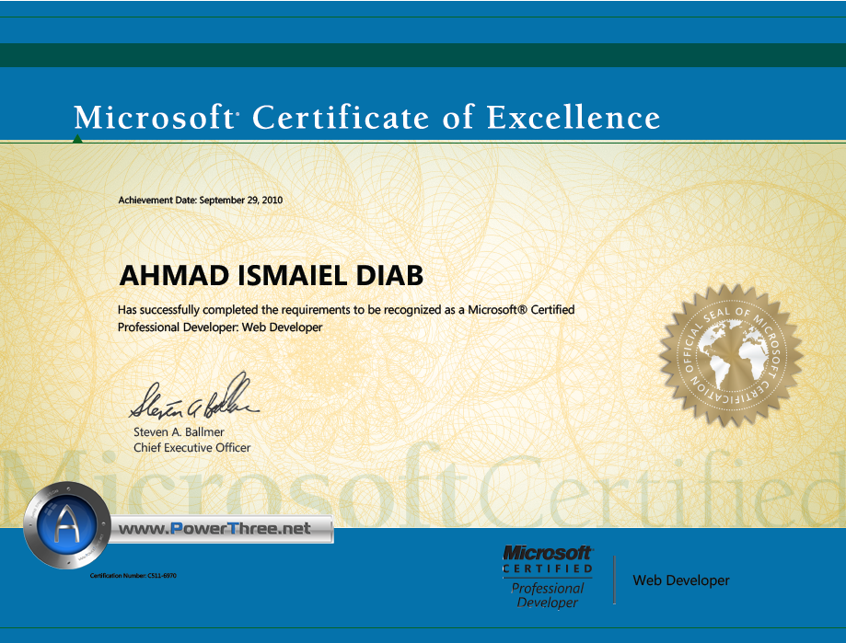Click the Certification Number C511-6970 text
846x643 pixels.
[x=133, y=576]
